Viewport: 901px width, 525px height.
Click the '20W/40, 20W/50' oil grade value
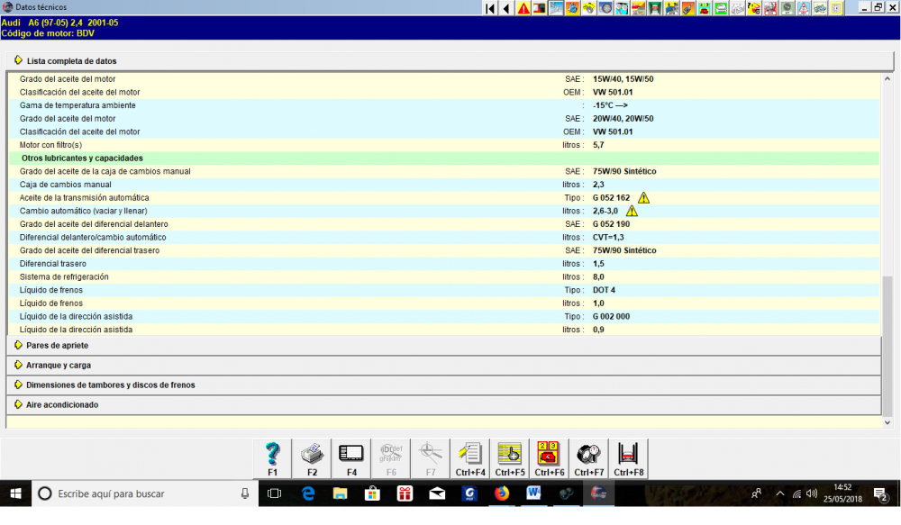[x=623, y=118]
